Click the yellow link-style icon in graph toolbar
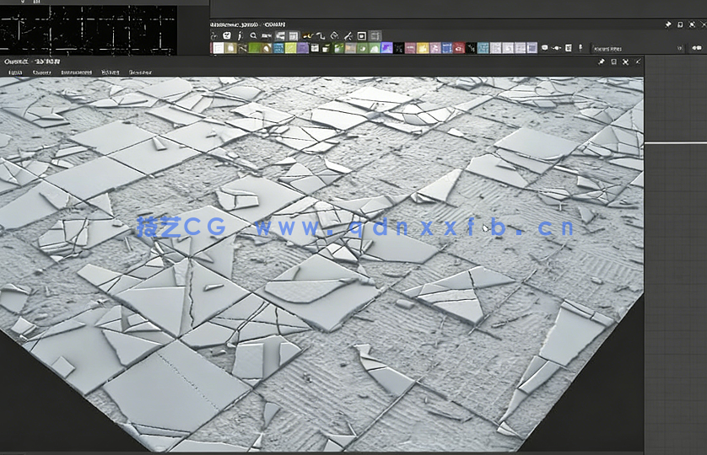Image resolution: width=707 pixels, height=455 pixels. (x=307, y=36)
